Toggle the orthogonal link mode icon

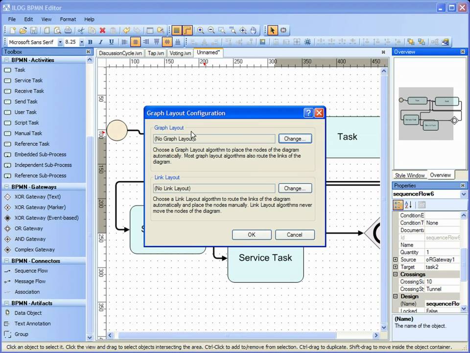pyautogui.click(x=188, y=30)
